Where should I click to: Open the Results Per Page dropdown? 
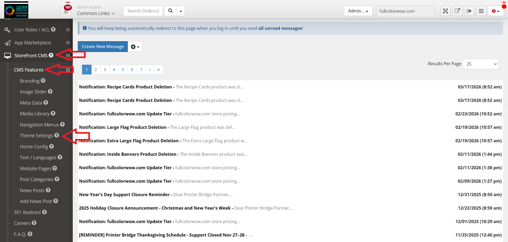[x=480, y=64]
